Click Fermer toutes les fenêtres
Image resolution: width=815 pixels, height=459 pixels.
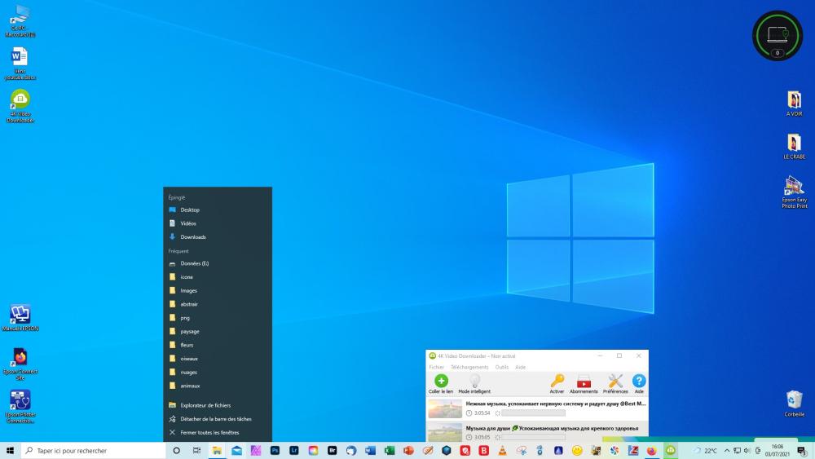coord(209,433)
